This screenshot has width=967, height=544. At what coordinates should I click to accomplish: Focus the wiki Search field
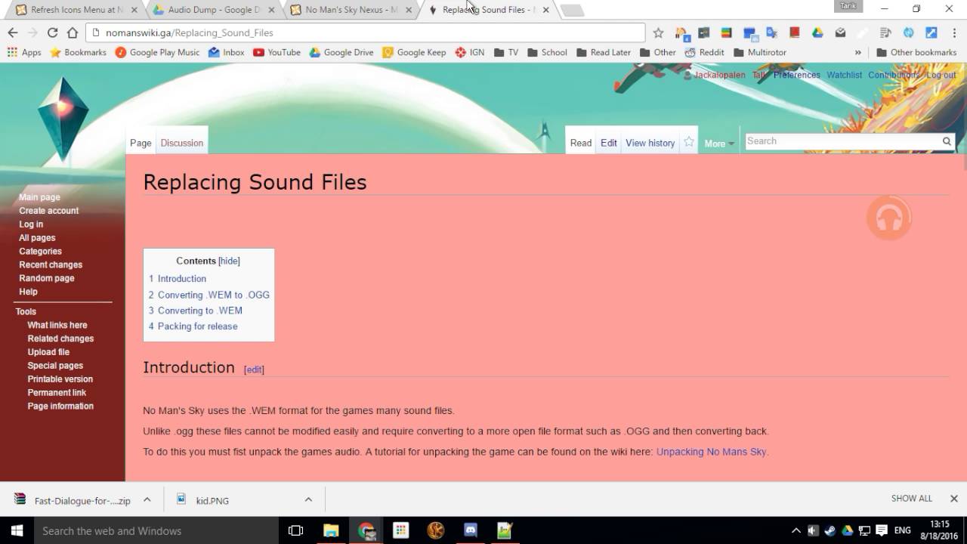coord(842,141)
